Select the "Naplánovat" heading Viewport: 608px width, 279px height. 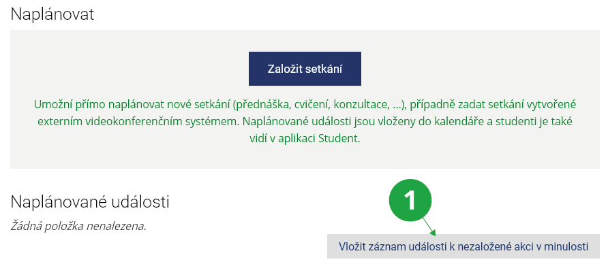[52, 14]
